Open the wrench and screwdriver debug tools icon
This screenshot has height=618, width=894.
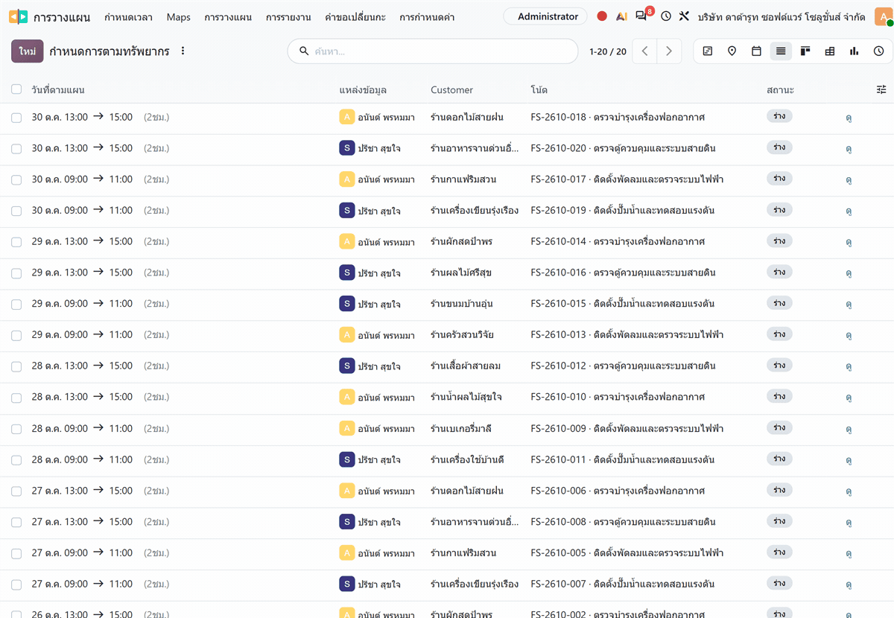(684, 16)
